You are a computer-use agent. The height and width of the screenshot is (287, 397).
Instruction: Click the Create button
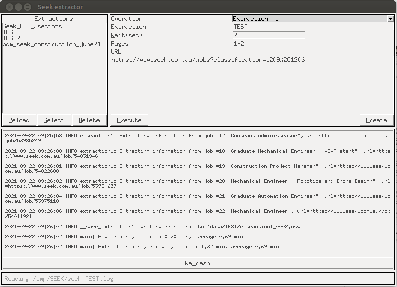pyautogui.click(x=376, y=120)
